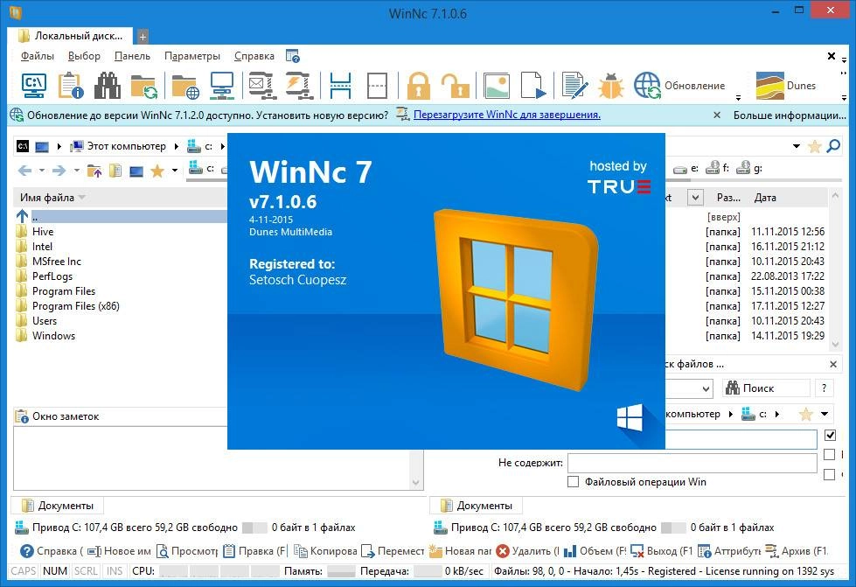
Task: Click the magnifier search icon in path bar
Action: (x=833, y=146)
